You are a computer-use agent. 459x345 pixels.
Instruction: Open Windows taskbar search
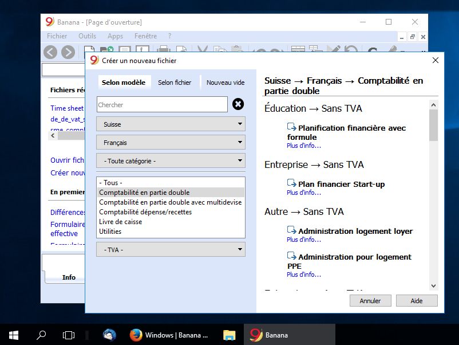(x=41, y=335)
